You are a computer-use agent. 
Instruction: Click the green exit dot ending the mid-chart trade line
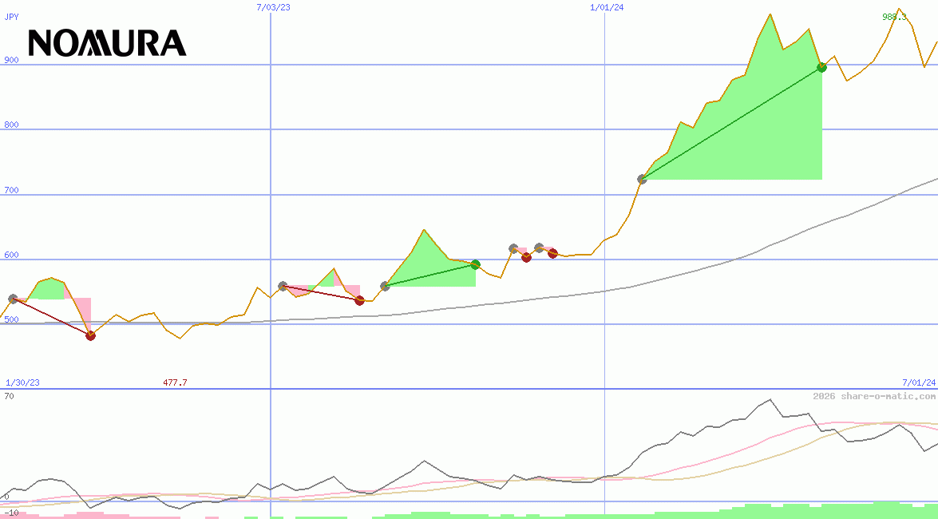coord(476,264)
